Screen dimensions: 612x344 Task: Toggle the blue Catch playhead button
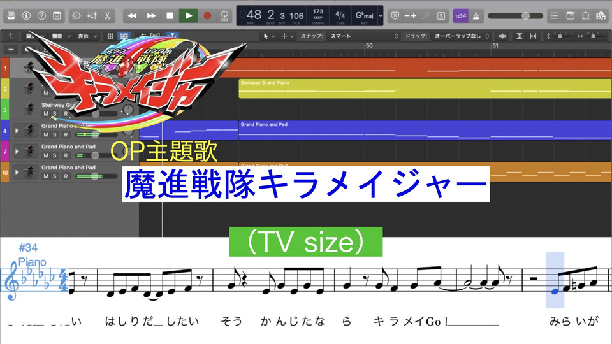(x=172, y=36)
